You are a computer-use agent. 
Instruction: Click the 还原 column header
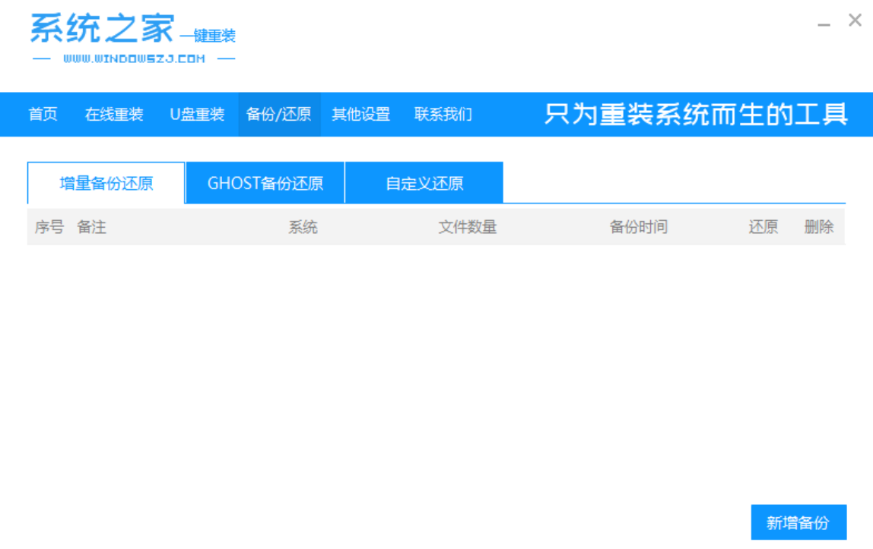pos(763,227)
